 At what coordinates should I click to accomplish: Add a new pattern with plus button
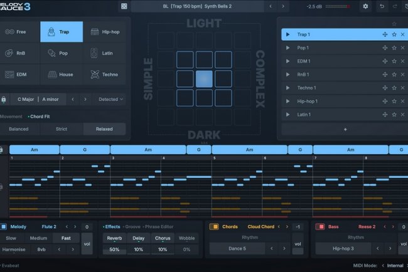[345, 129]
